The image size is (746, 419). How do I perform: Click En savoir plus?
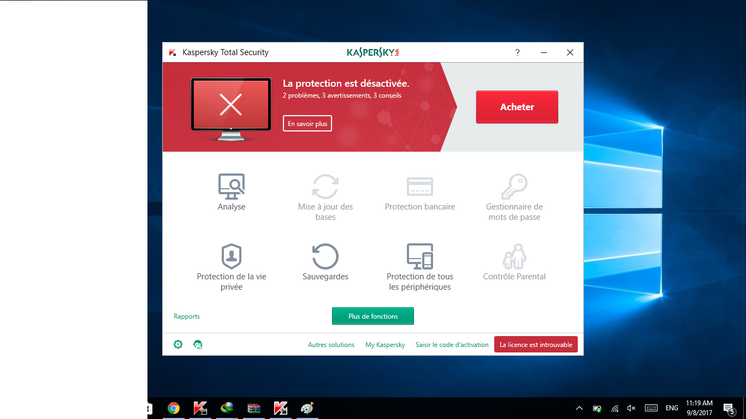(x=307, y=124)
